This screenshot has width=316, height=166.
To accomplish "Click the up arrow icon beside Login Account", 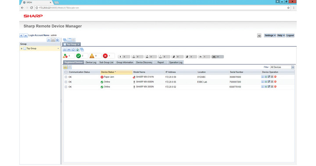I will coord(25,35).
